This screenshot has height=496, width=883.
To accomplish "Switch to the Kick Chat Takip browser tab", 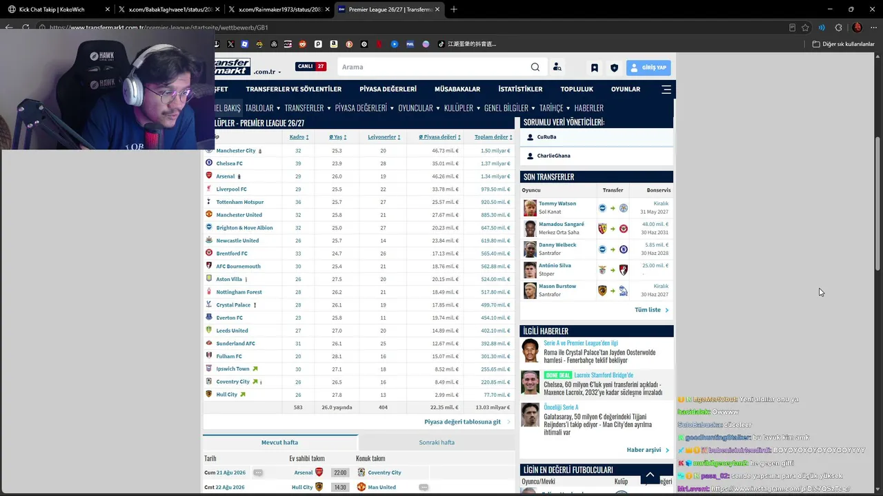I will [x=57, y=10].
